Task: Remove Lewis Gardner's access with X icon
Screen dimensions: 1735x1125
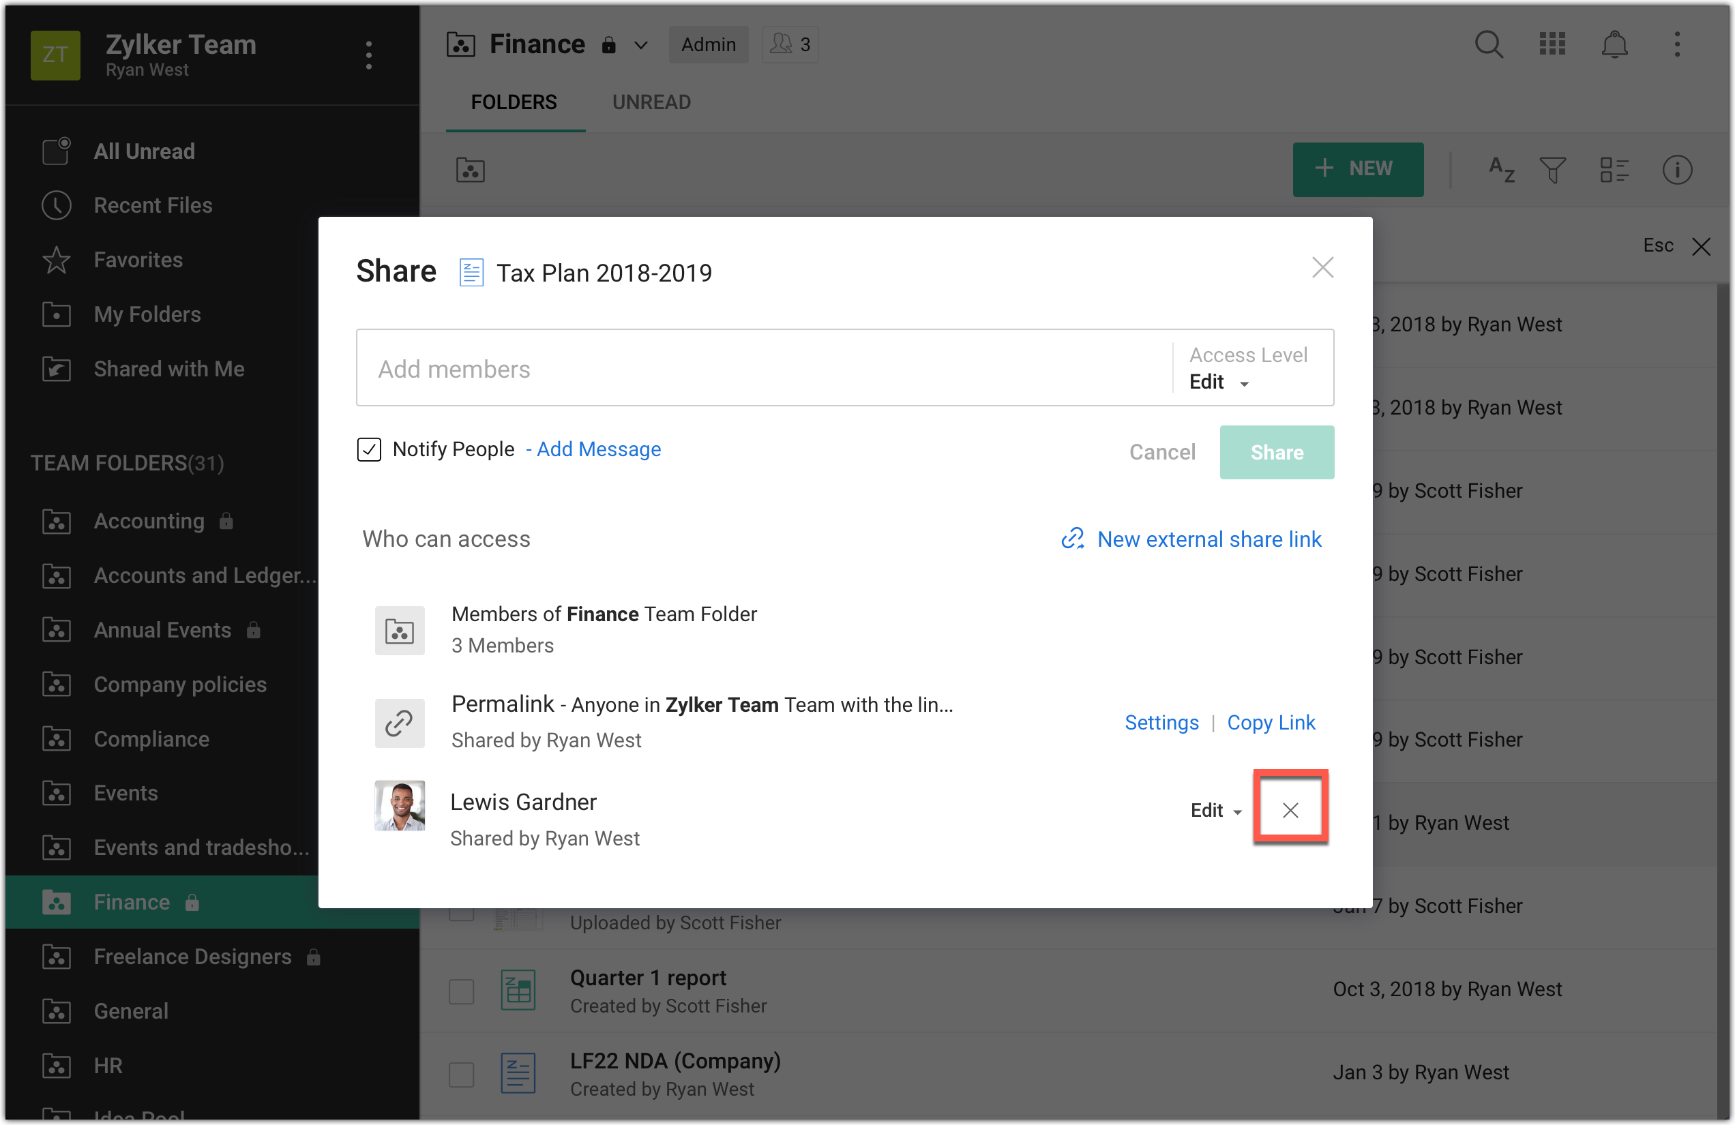Action: (x=1290, y=809)
